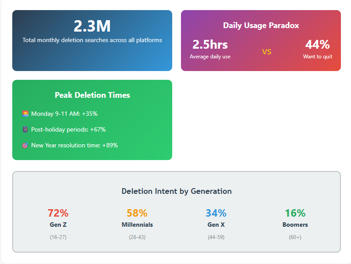Select the Post-holiday periods: +67% line
Viewport: 351px width, 264px height.
click(68, 129)
